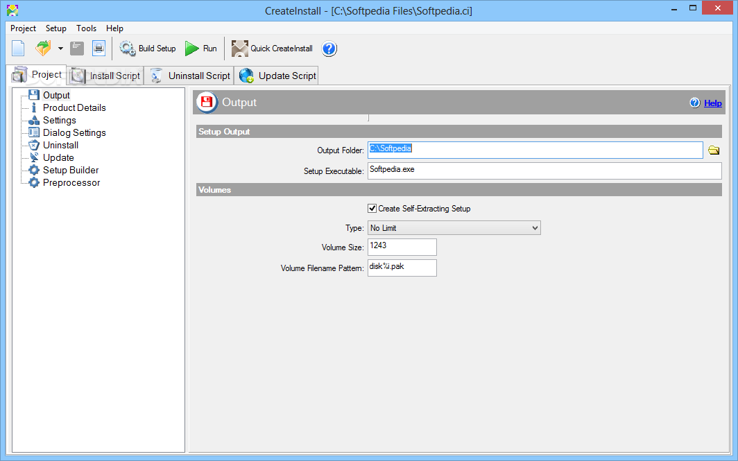
Task: Select Setup Builder tree item
Action: coord(71,171)
